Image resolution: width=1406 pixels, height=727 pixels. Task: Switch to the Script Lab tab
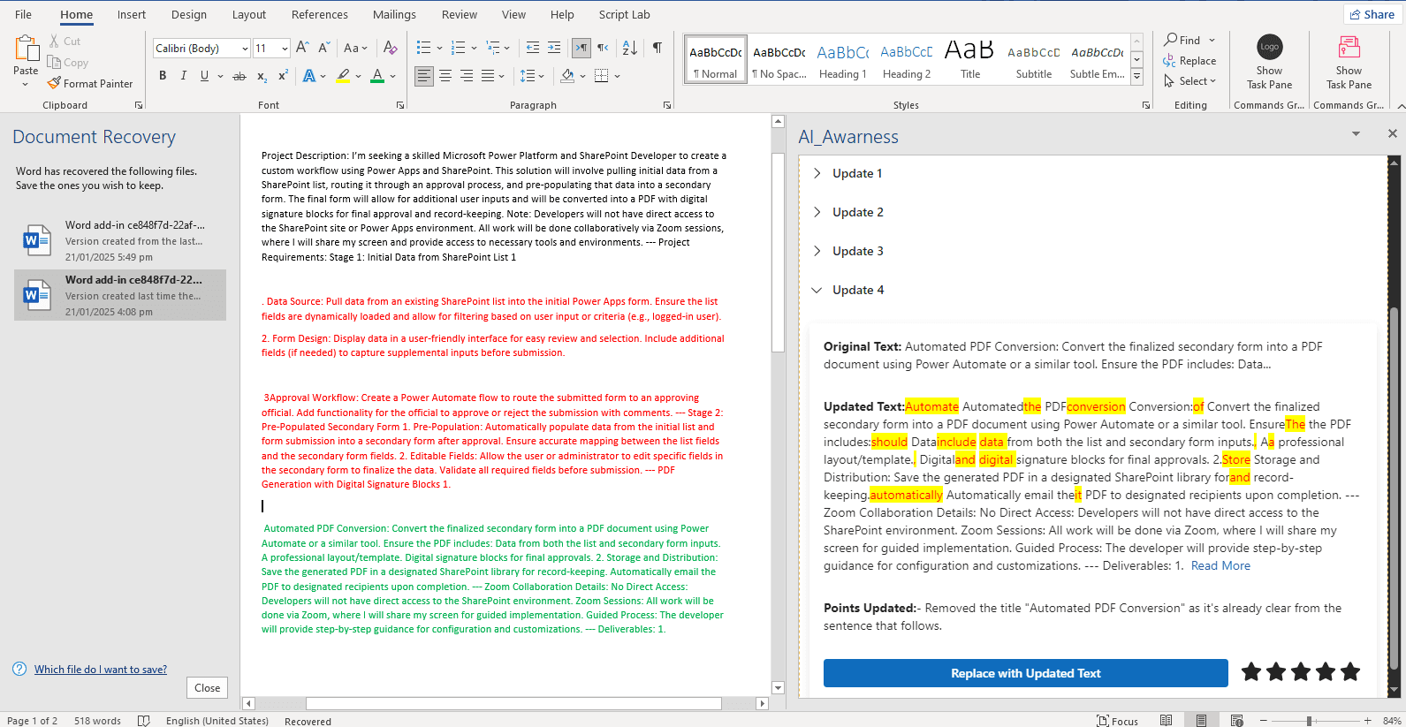point(624,15)
